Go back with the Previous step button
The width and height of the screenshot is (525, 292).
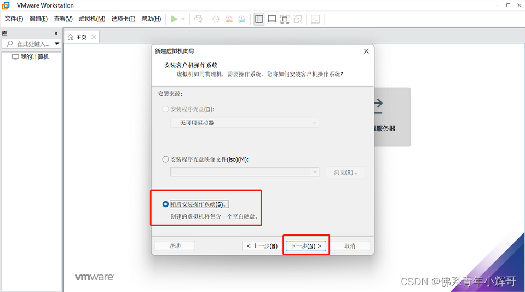coord(262,246)
